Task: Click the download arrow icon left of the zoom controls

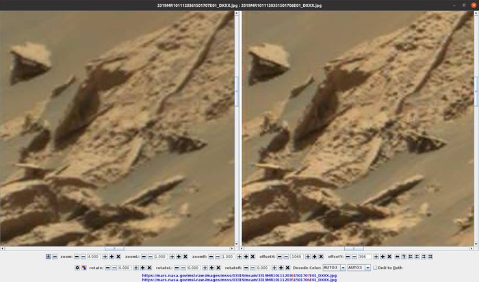Action: tap(49, 257)
